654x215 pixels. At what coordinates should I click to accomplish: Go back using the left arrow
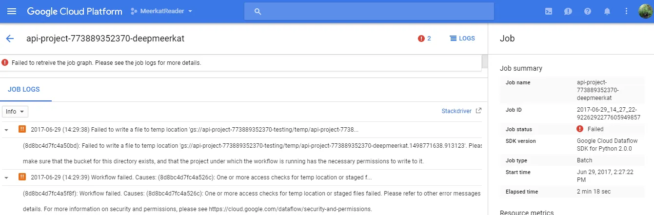point(10,39)
